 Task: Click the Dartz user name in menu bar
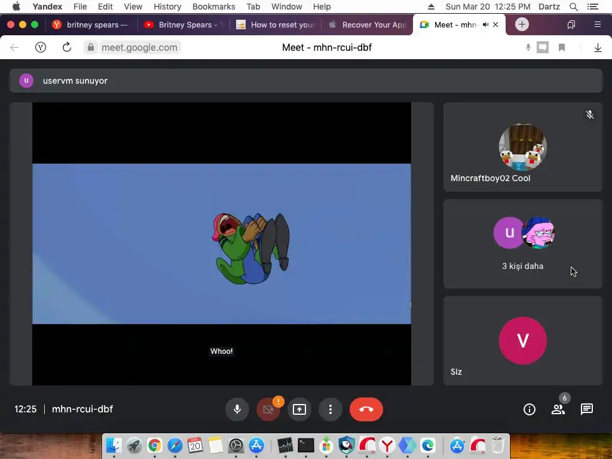[x=549, y=7]
